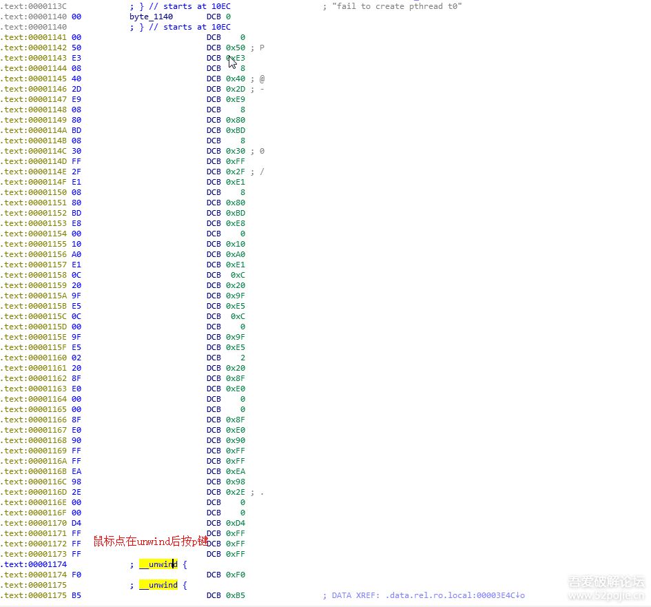Click DCB 0xD4 operand
This screenshot has width=651, height=607.
pyautogui.click(x=236, y=523)
